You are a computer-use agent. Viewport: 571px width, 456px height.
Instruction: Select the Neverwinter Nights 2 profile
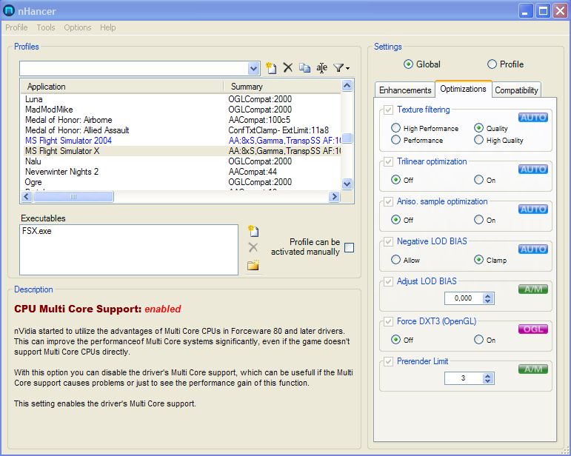coord(181,172)
